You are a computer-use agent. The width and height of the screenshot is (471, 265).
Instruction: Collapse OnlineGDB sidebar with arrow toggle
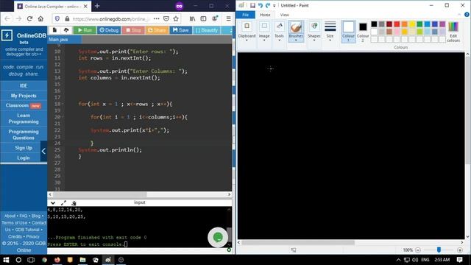click(43, 151)
